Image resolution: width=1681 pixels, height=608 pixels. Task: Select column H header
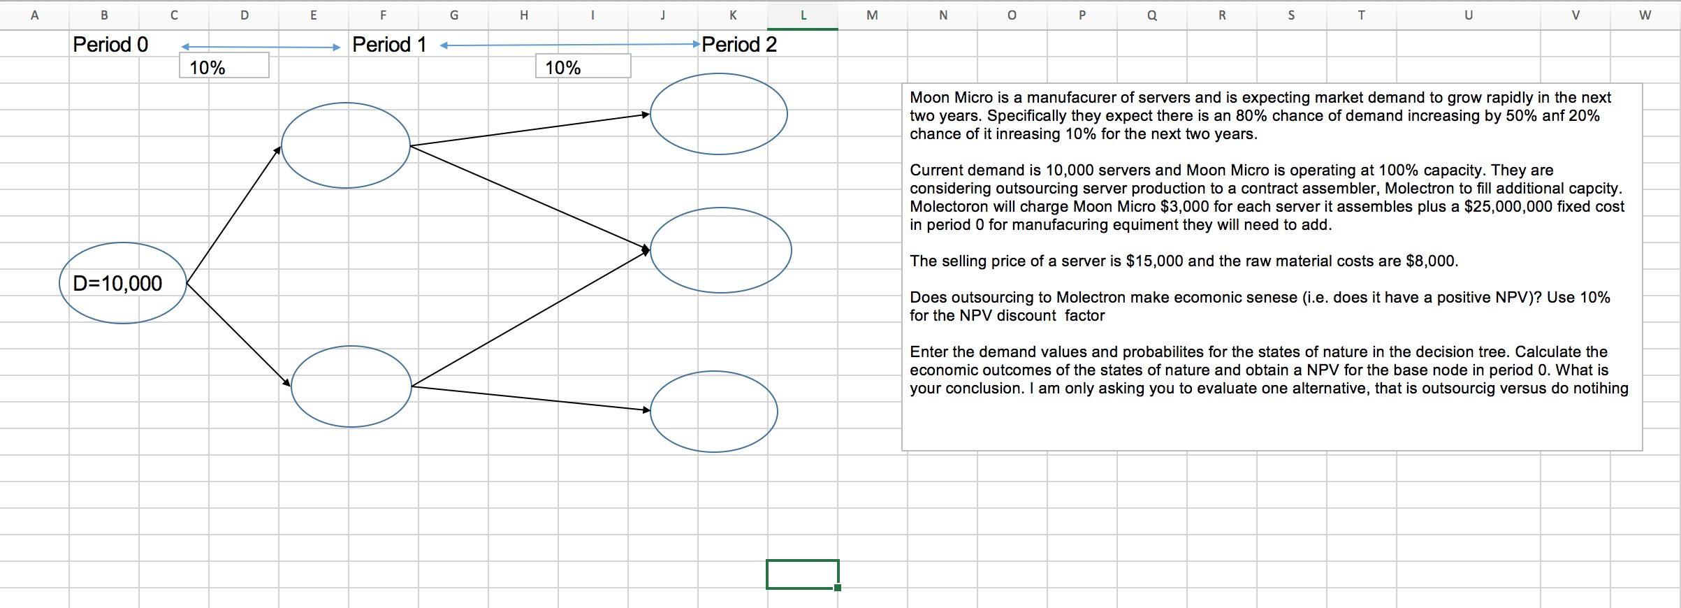(523, 15)
